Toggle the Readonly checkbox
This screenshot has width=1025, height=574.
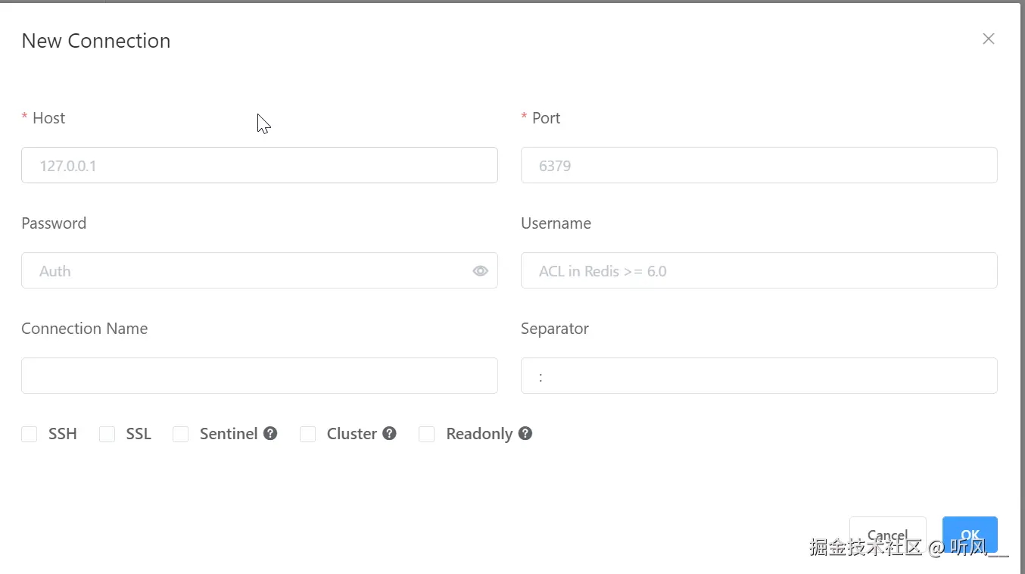pos(427,435)
